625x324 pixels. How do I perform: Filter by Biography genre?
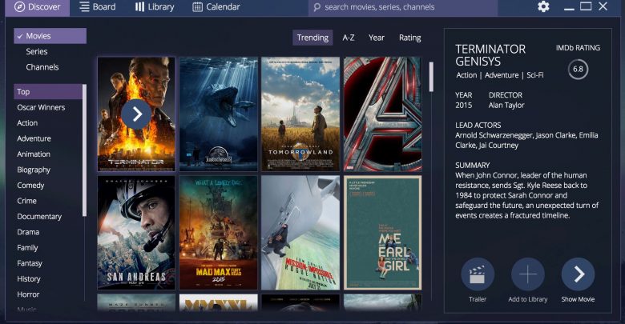34,170
